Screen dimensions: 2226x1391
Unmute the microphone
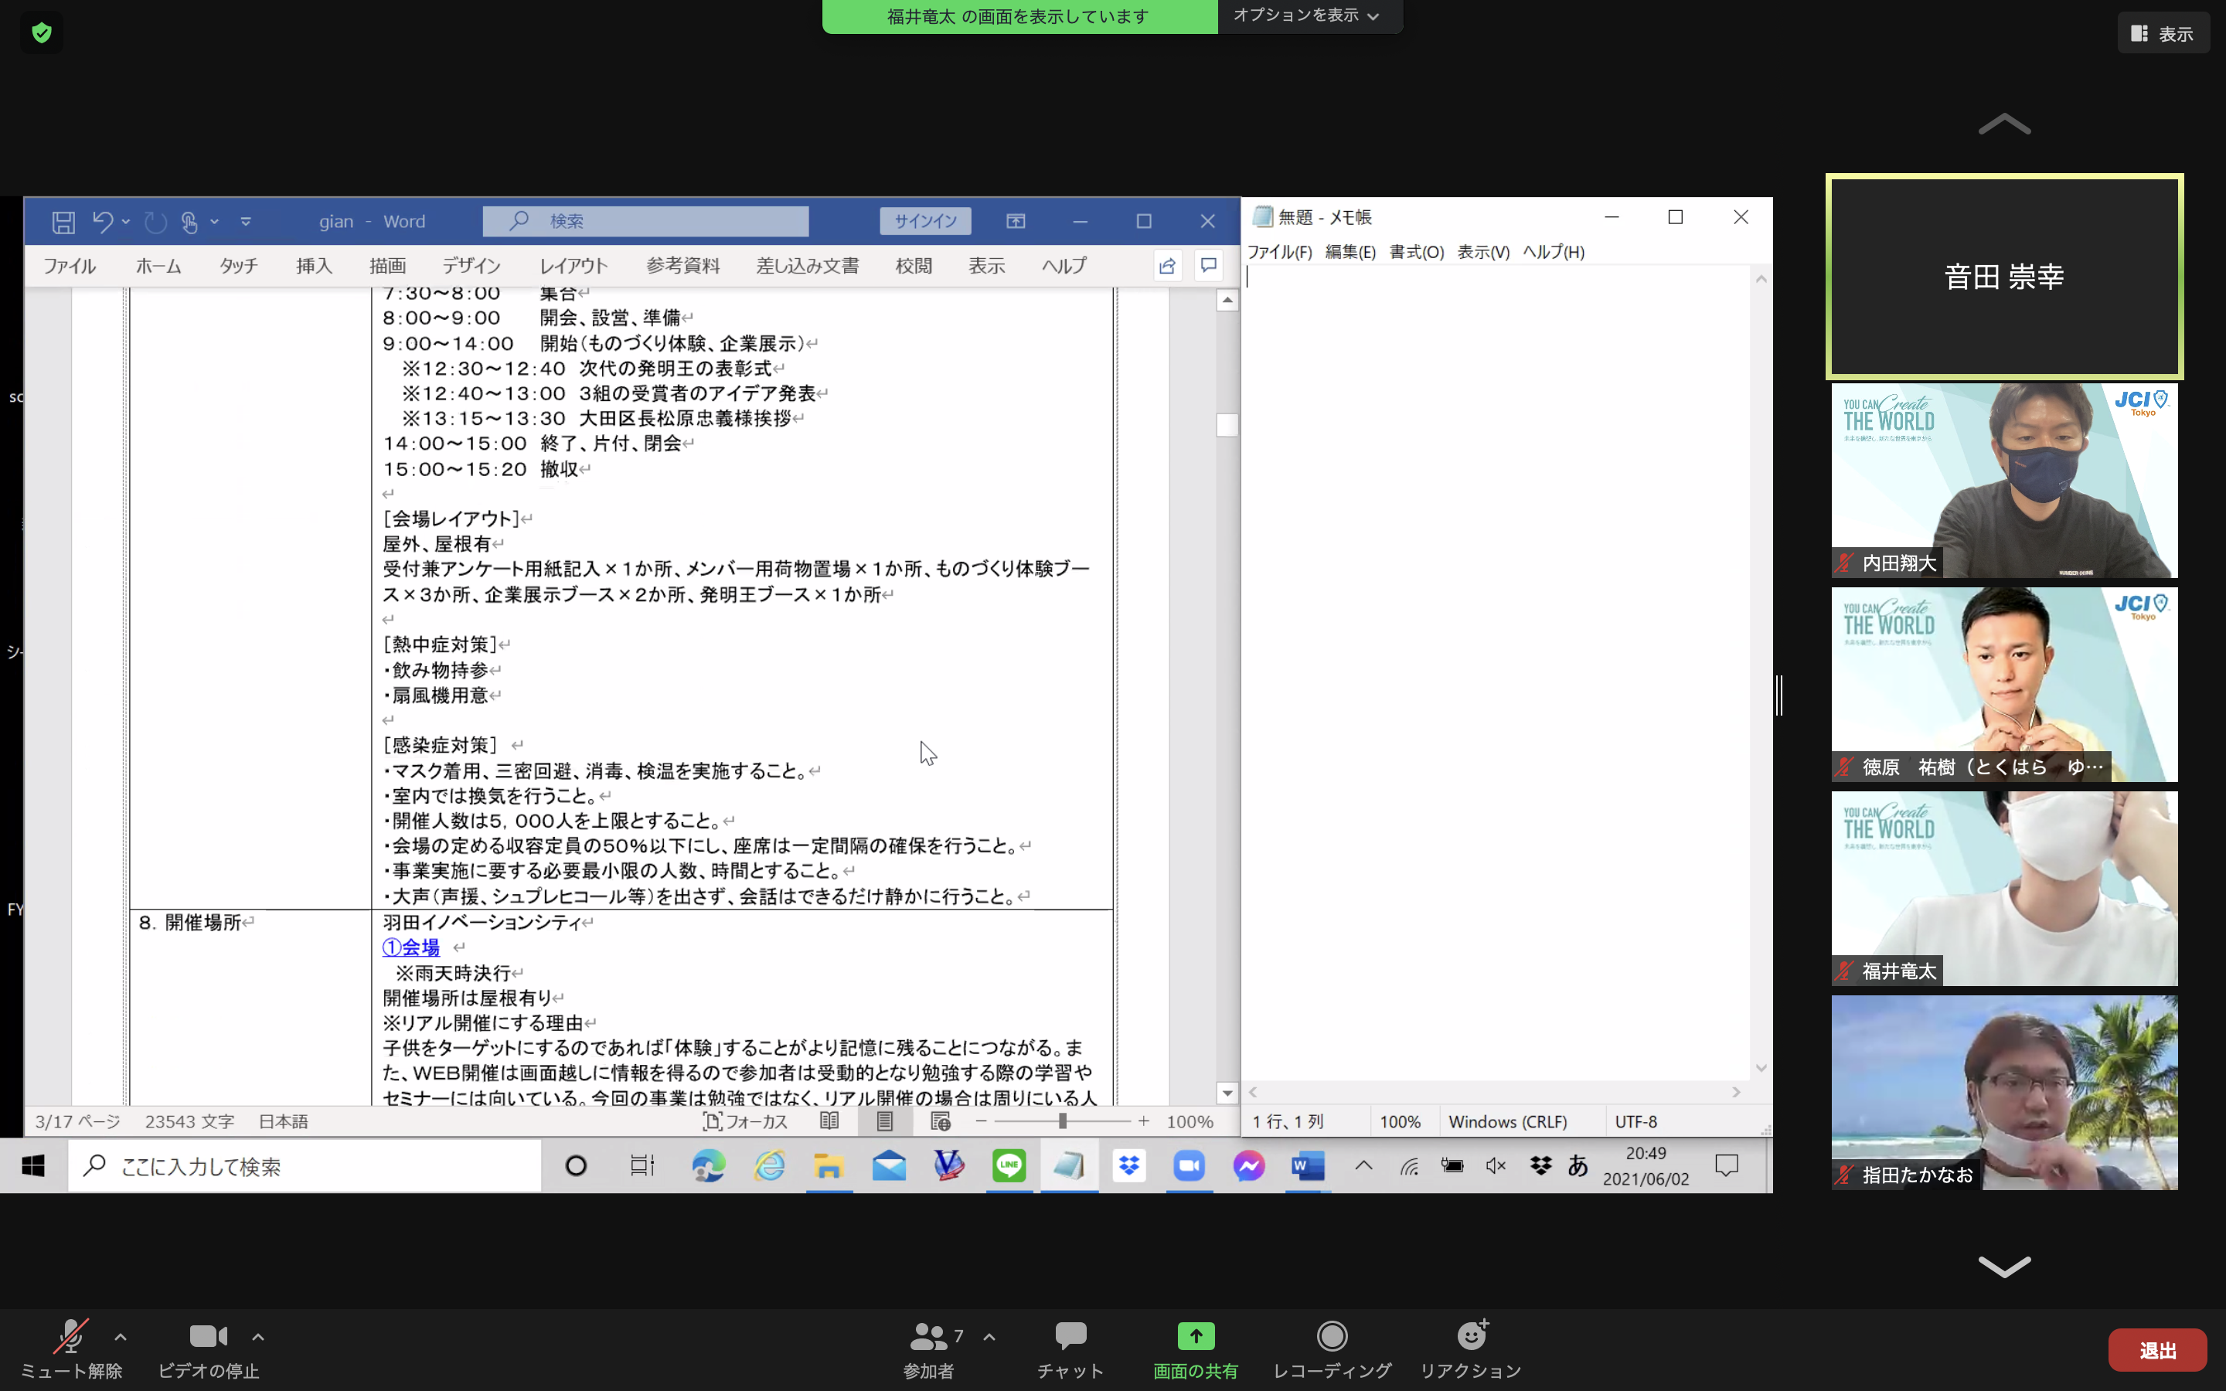71,1337
